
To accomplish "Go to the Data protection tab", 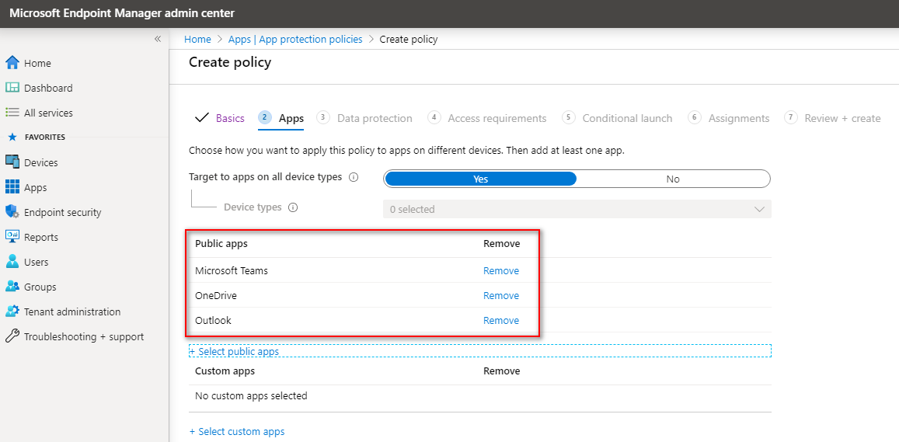I will tap(375, 118).
